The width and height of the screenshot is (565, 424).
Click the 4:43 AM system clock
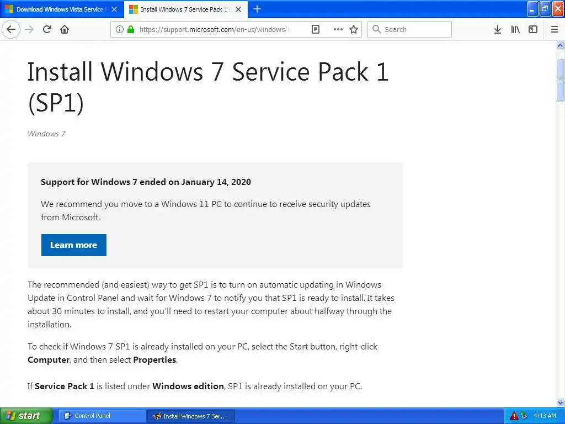point(545,416)
